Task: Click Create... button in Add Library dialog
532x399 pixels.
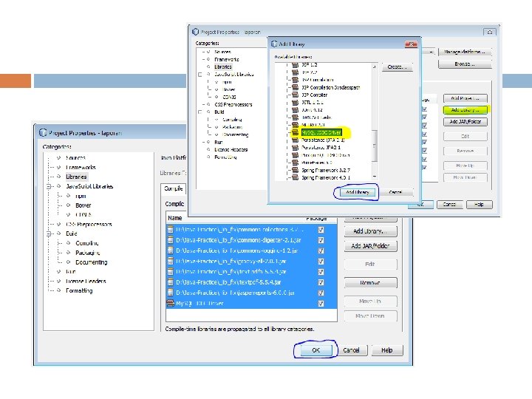Action: (x=397, y=66)
